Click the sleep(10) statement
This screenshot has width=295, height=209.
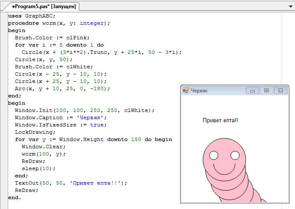pos(38,168)
